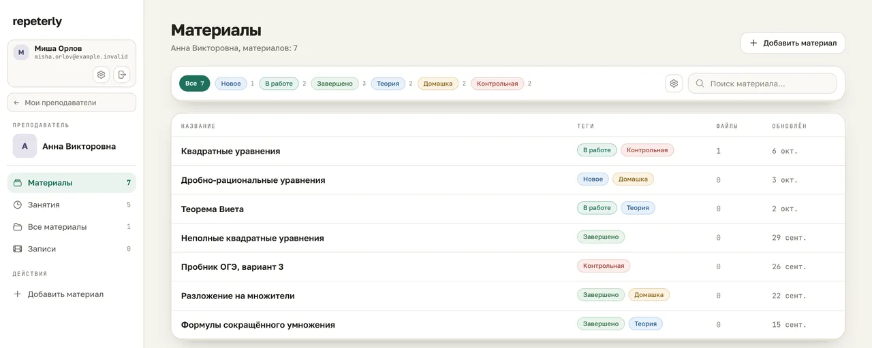Click В работе tag in Теорема Виета row

pyautogui.click(x=597, y=208)
